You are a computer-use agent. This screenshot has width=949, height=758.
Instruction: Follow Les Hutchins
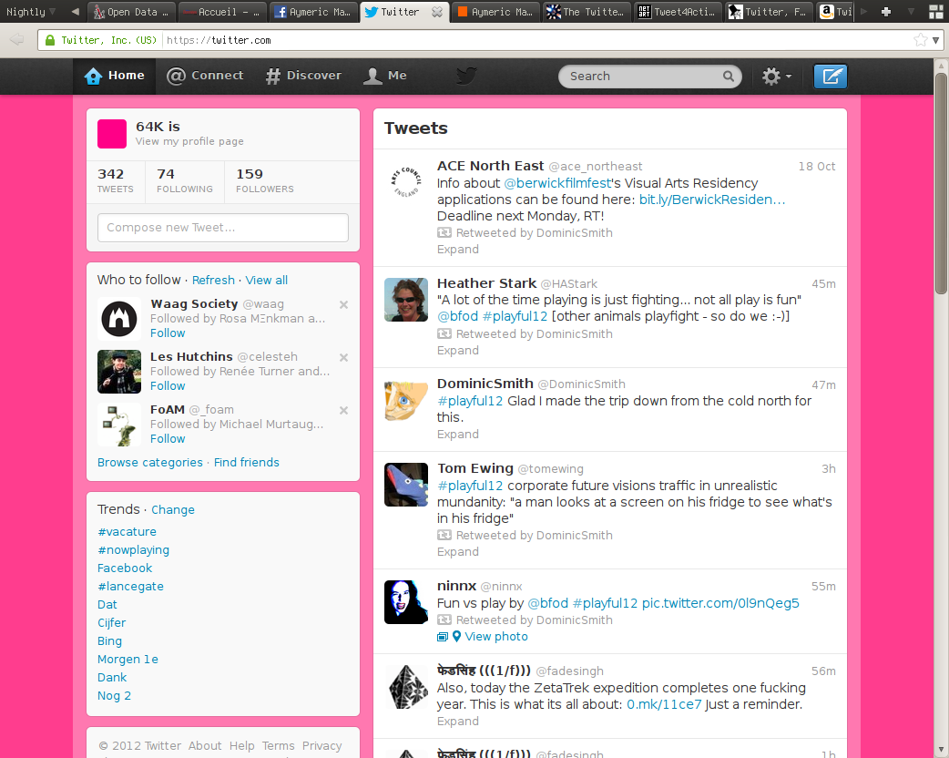click(168, 385)
